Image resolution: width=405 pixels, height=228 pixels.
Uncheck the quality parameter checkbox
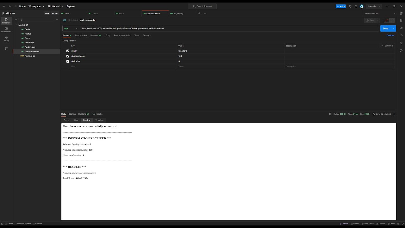(68, 51)
